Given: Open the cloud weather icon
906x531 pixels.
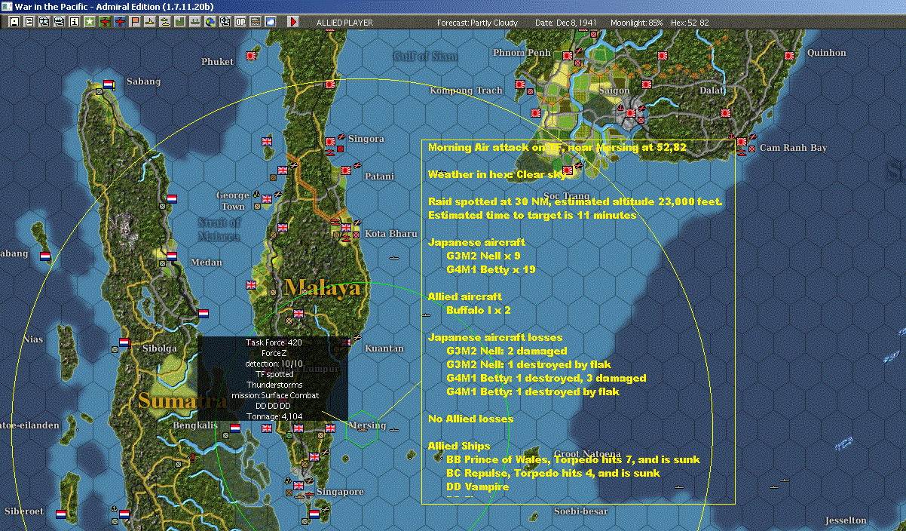Looking at the screenshot, I should point(271,23).
